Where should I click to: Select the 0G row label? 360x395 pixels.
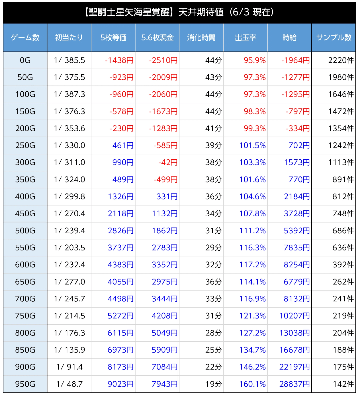(x=25, y=60)
